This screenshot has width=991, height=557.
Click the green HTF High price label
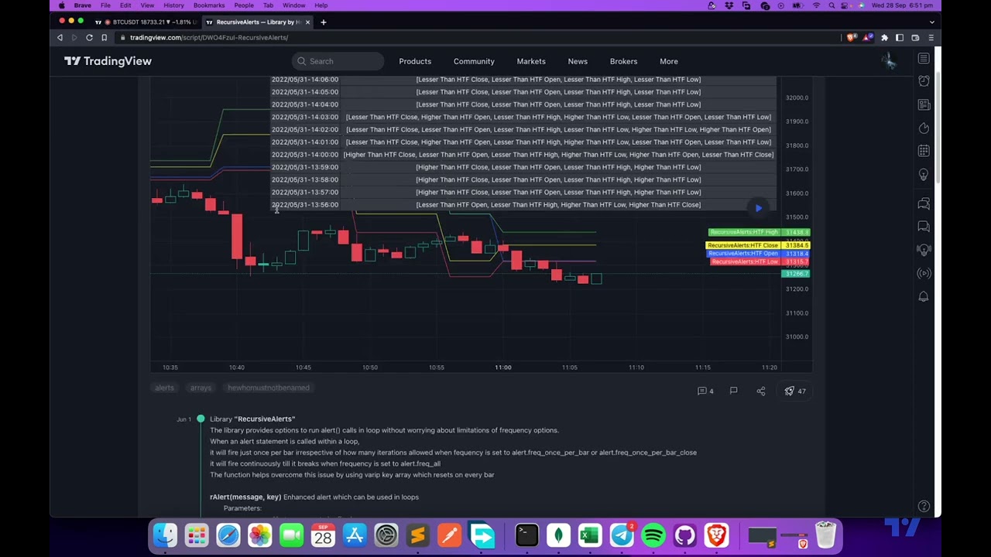coord(760,232)
